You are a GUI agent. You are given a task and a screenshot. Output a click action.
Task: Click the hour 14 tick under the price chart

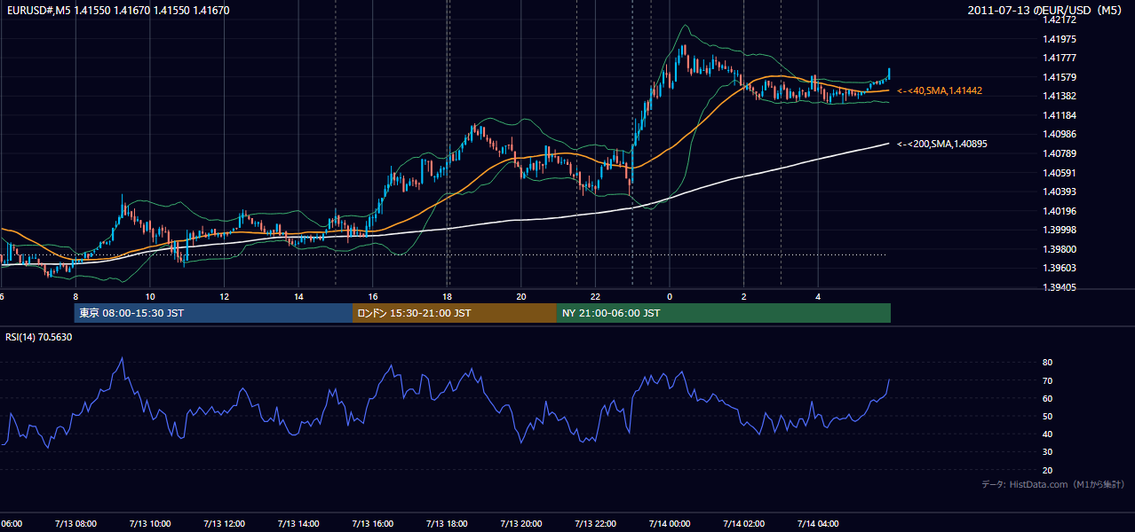point(299,296)
